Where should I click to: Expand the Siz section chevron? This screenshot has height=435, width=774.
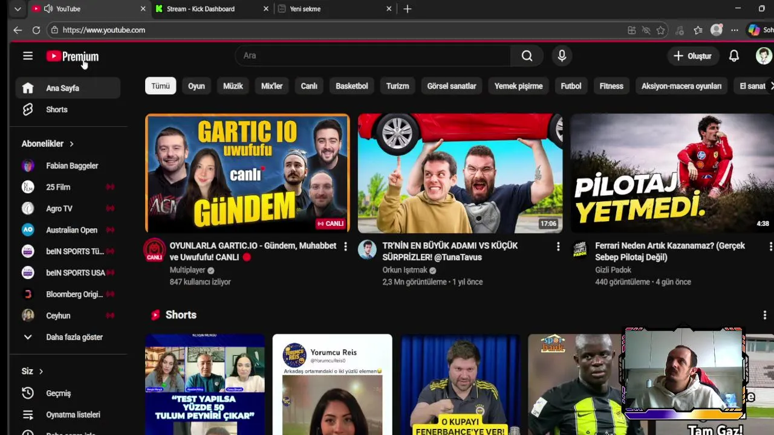[x=41, y=372]
